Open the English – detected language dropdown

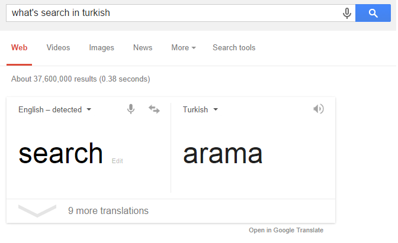tap(55, 110)
